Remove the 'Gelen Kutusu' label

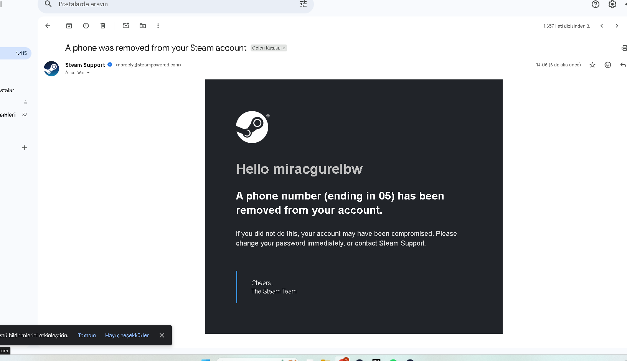(x=284, y=48)
